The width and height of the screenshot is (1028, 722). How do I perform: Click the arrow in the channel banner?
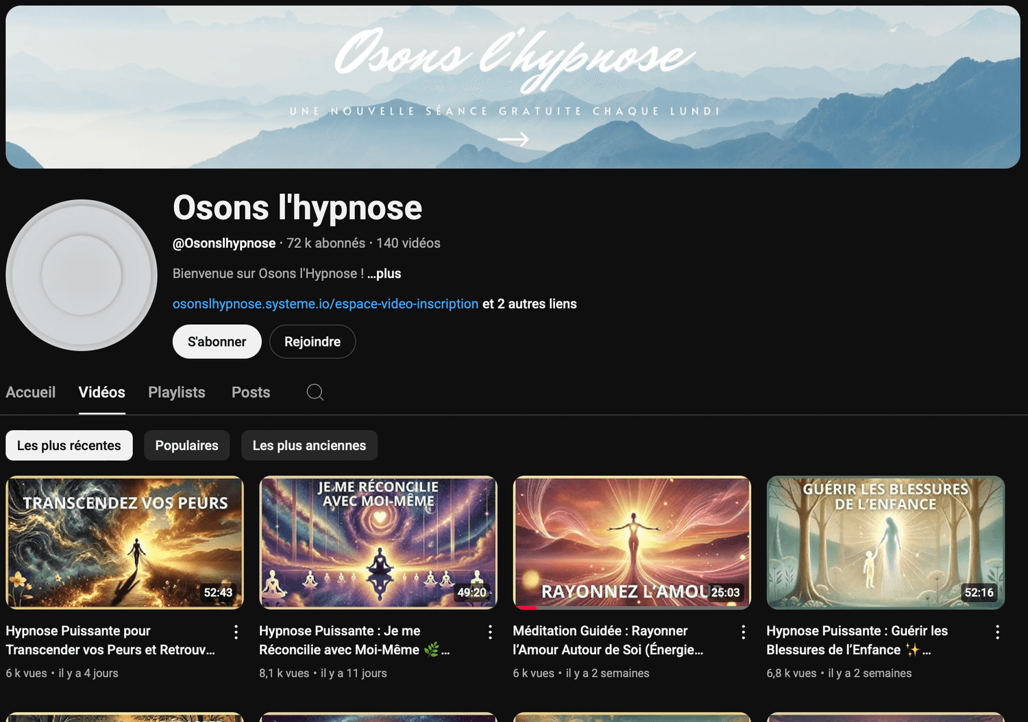click(513, 139)
